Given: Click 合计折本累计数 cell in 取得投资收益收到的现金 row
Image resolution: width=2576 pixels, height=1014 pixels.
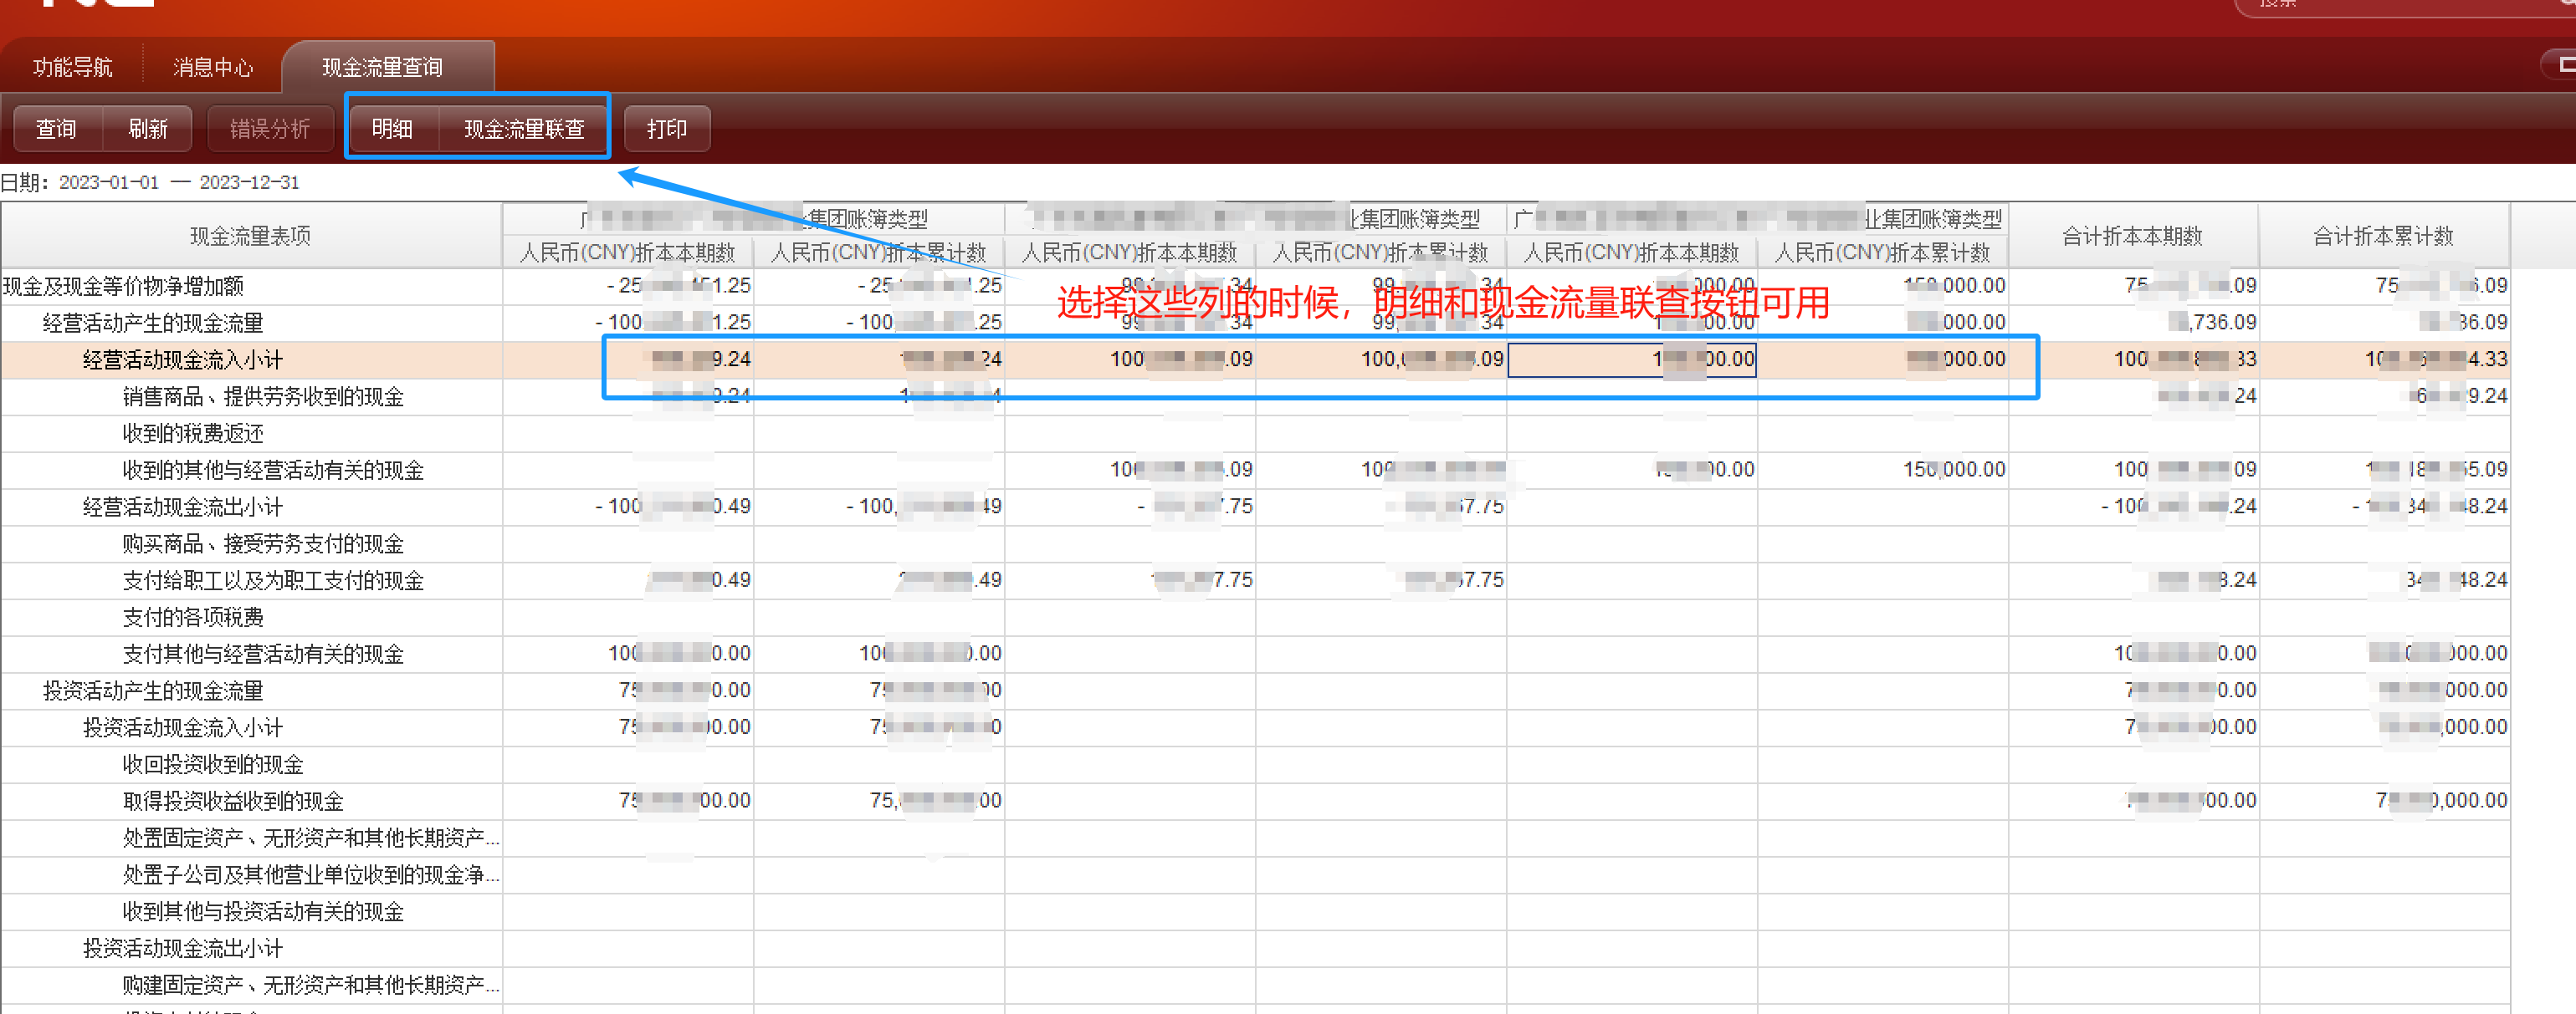Looking at the screenshot, I should (x=2384, y=801).
